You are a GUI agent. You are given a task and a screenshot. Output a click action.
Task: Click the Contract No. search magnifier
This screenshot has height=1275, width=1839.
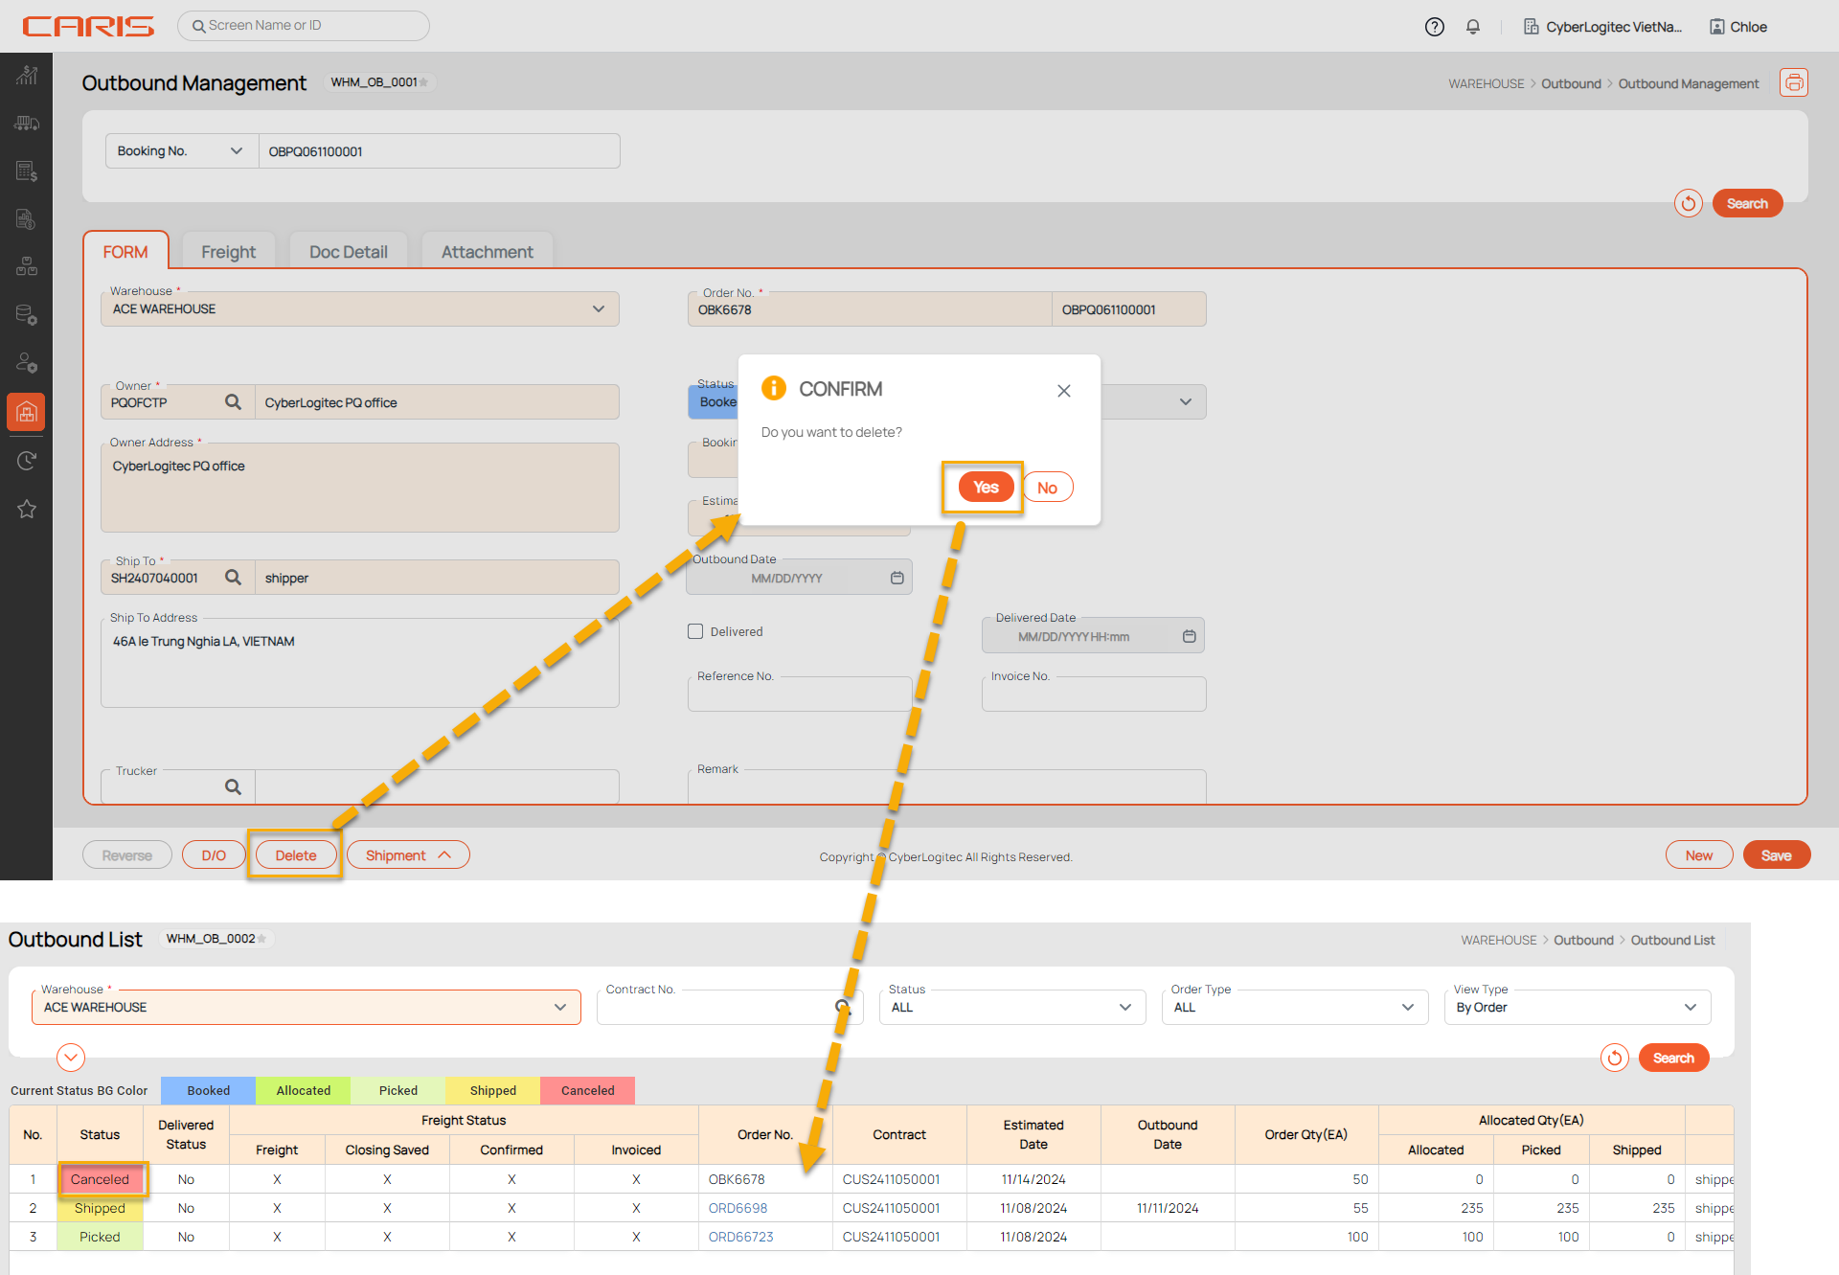coord(843,1007)
